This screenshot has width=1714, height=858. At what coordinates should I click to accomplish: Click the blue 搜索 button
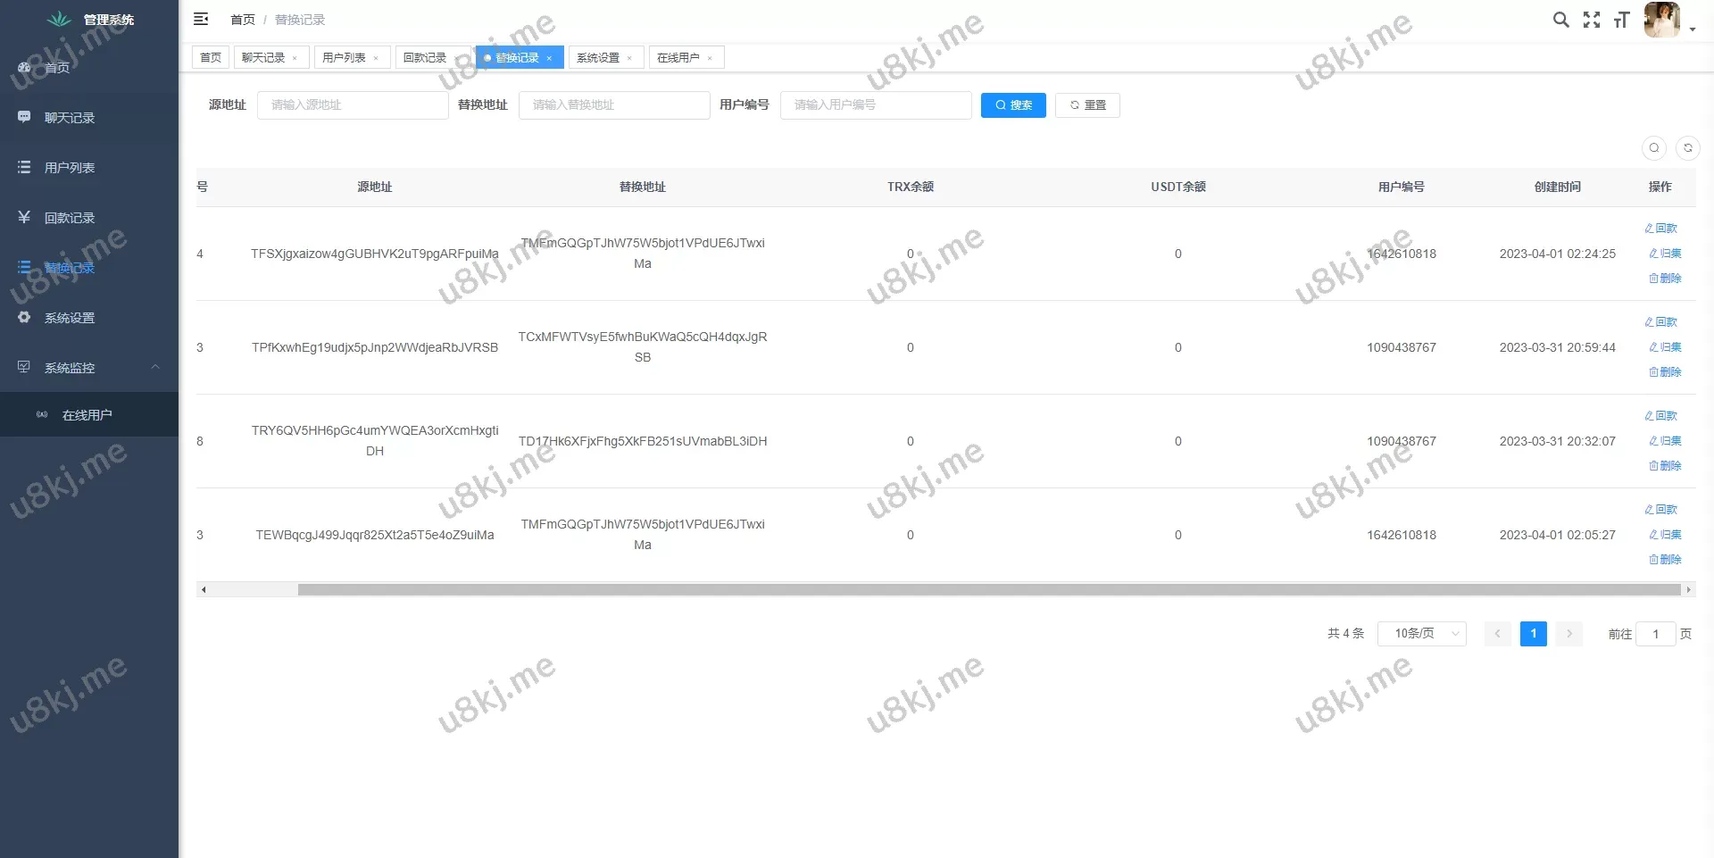[1013, 105]
